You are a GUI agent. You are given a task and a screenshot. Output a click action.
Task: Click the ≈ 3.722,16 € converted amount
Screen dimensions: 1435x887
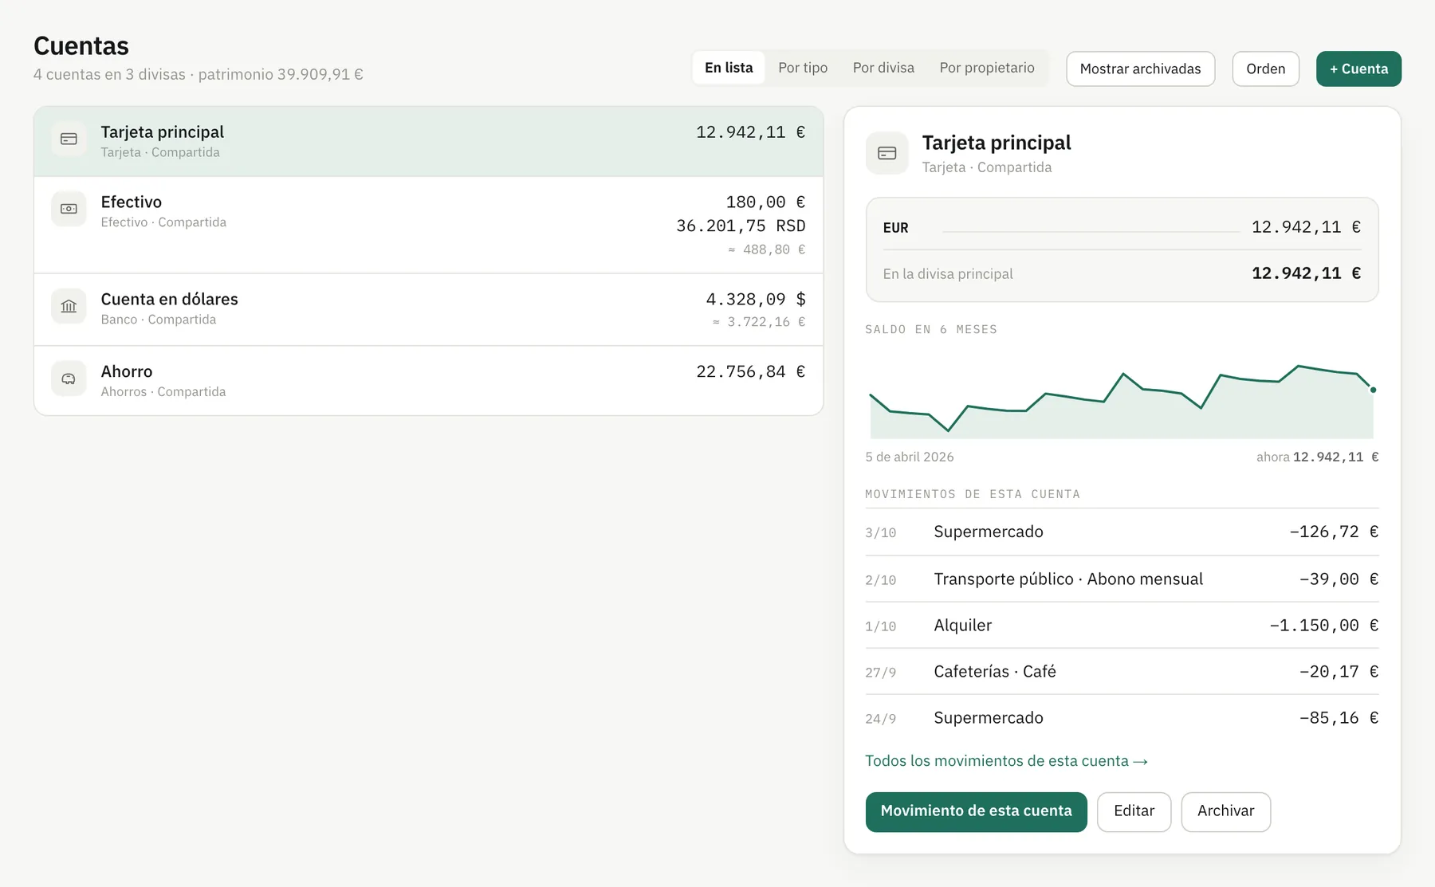click(758, 322)
